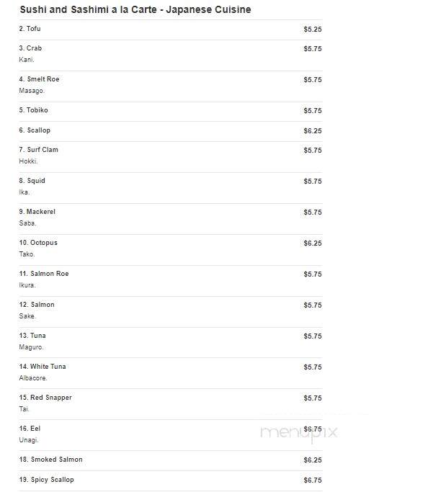Click the Squid menu entry
Image resolution: width=428 pixels, height=492 pixels.
coord(171,188)
